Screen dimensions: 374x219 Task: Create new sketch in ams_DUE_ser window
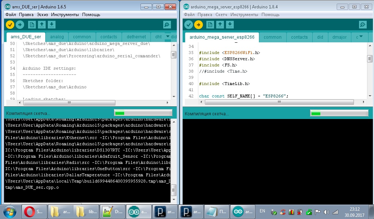[32, 25]
